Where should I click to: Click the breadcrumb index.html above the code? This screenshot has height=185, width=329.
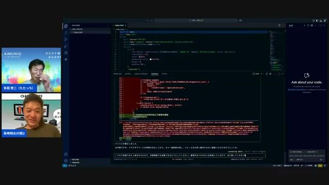[x=120, y=29]
